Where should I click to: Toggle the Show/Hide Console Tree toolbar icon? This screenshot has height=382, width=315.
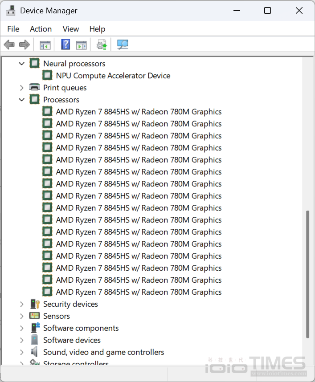[45, 45]
